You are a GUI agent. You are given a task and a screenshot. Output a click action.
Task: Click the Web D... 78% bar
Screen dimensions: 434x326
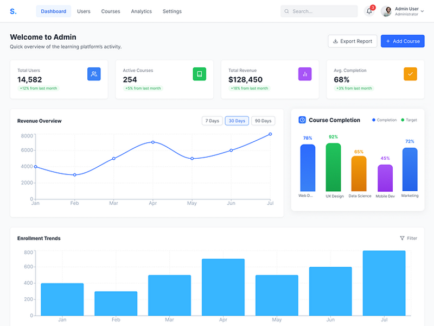pos(308,168)
